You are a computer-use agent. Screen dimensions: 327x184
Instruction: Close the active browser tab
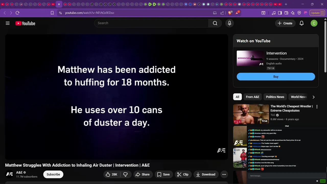(59, 4)
